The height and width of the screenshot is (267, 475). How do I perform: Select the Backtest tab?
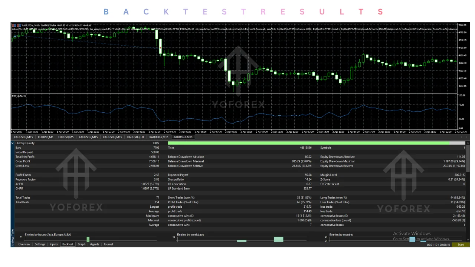[x=68, y=244]
